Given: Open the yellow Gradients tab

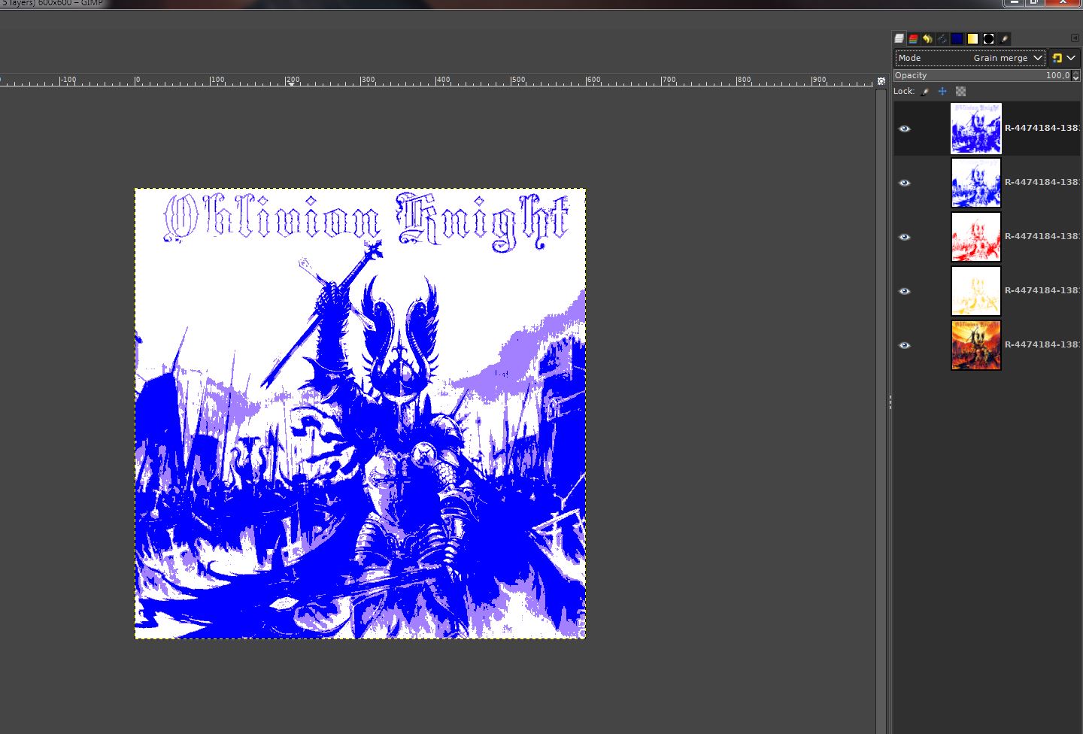Looking at the screenshot, I should tap(972, 38).
